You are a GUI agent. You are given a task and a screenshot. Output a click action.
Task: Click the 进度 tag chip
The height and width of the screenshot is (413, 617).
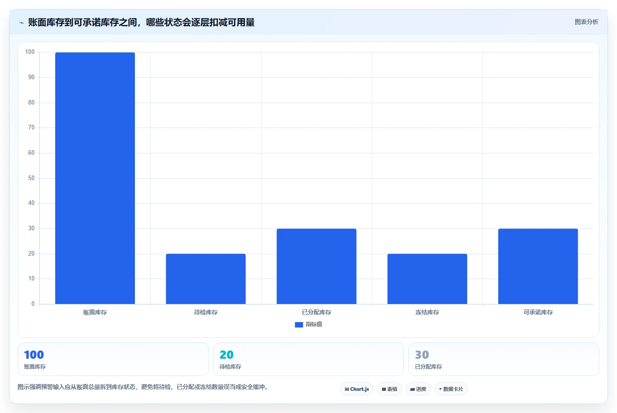(418, 389)
